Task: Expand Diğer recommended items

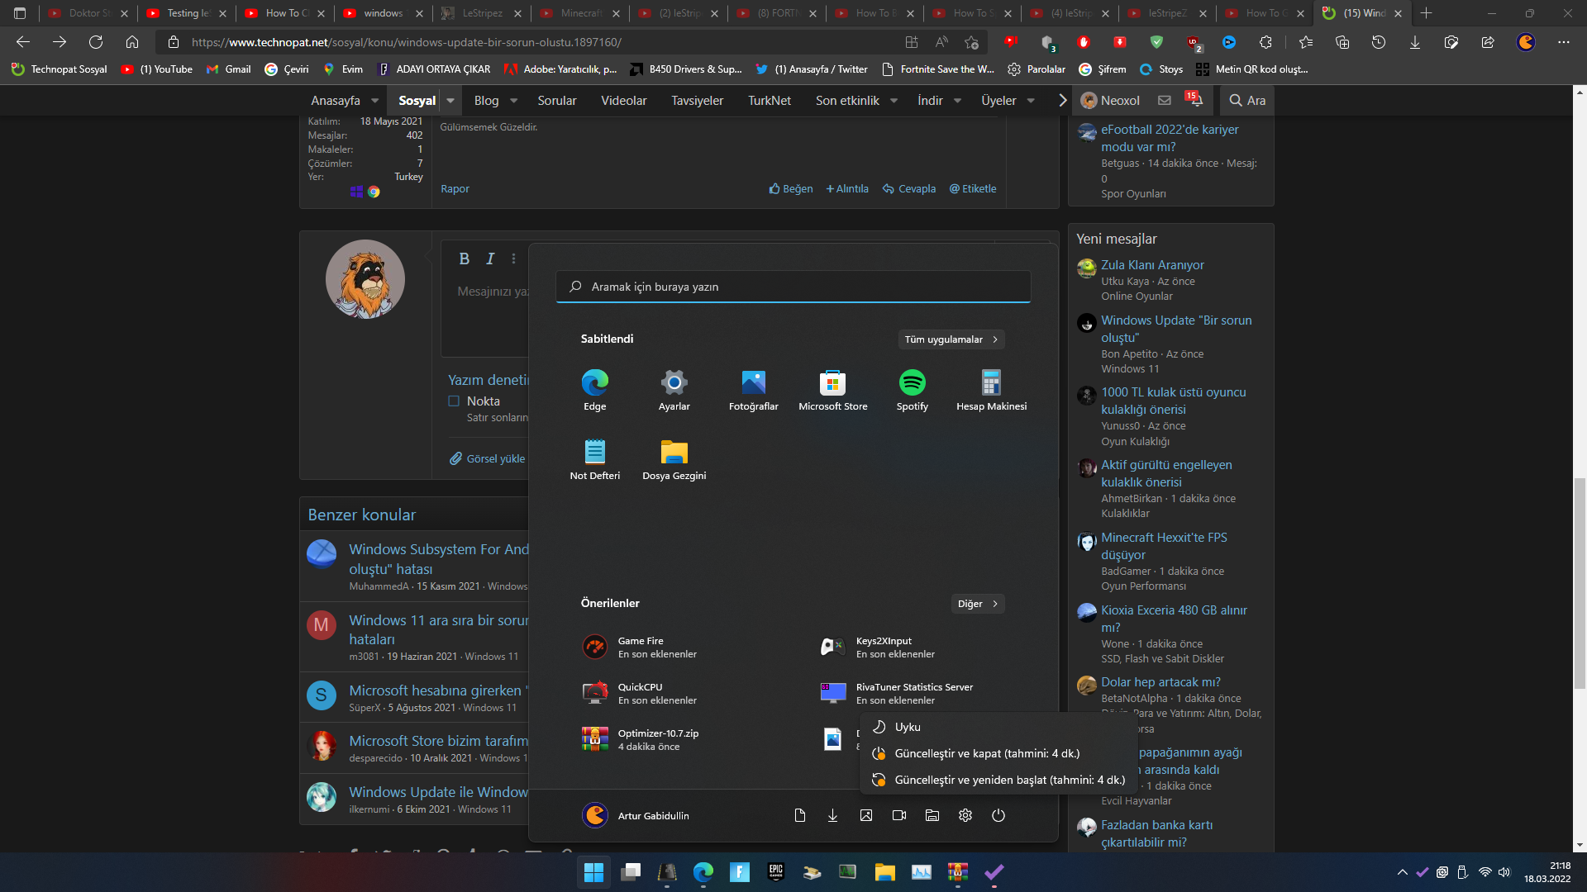Action: coord(977,604)
